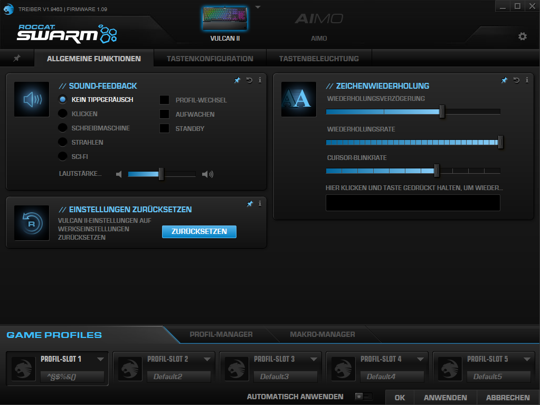The image size is (540, 405).
Task: Click the Anwenden button
Action: (446, 398)
